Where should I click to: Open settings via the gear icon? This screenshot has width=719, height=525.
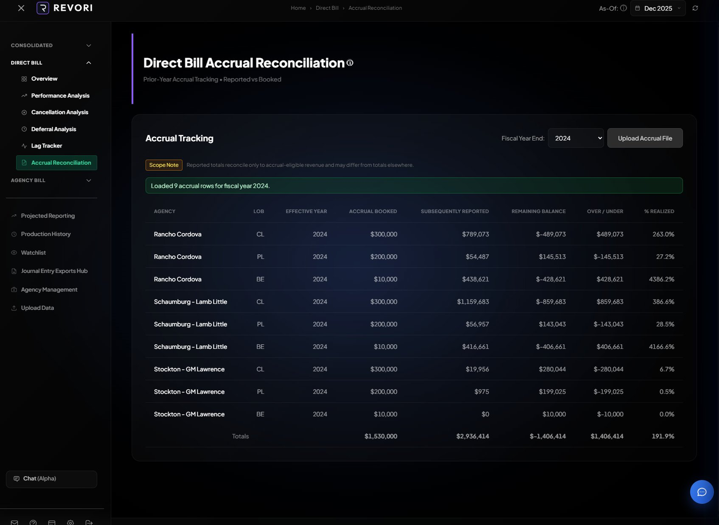[x=70, y=522]
